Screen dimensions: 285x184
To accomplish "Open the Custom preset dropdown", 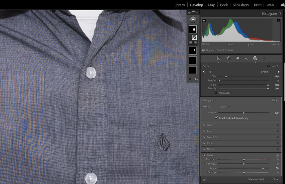I will [224, 107].
